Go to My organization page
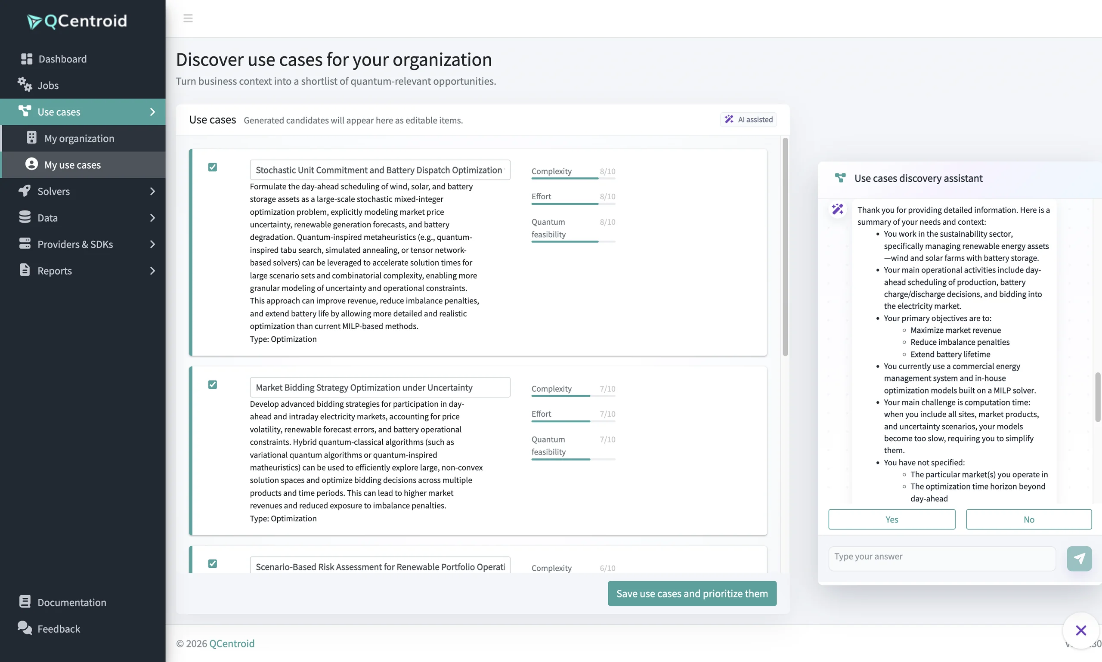Screen dimensions: 1102x662 click(84, 138)
